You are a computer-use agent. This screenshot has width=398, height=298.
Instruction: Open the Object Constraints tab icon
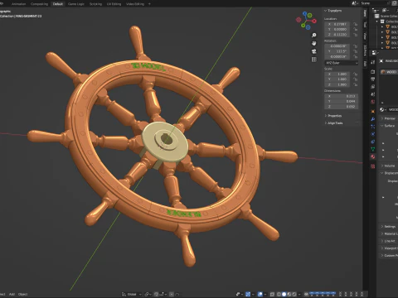373,142
